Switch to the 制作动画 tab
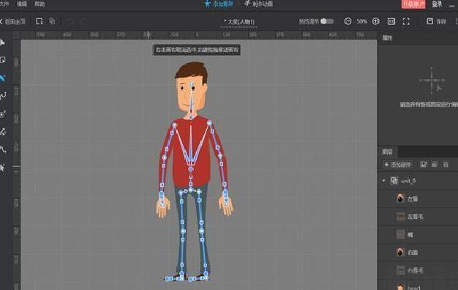Screen dimensions: 458x290 [259, 4]
